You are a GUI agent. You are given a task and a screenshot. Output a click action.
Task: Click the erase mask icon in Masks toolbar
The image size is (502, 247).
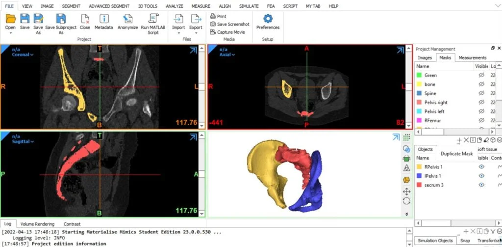click(x=486, y=140)
